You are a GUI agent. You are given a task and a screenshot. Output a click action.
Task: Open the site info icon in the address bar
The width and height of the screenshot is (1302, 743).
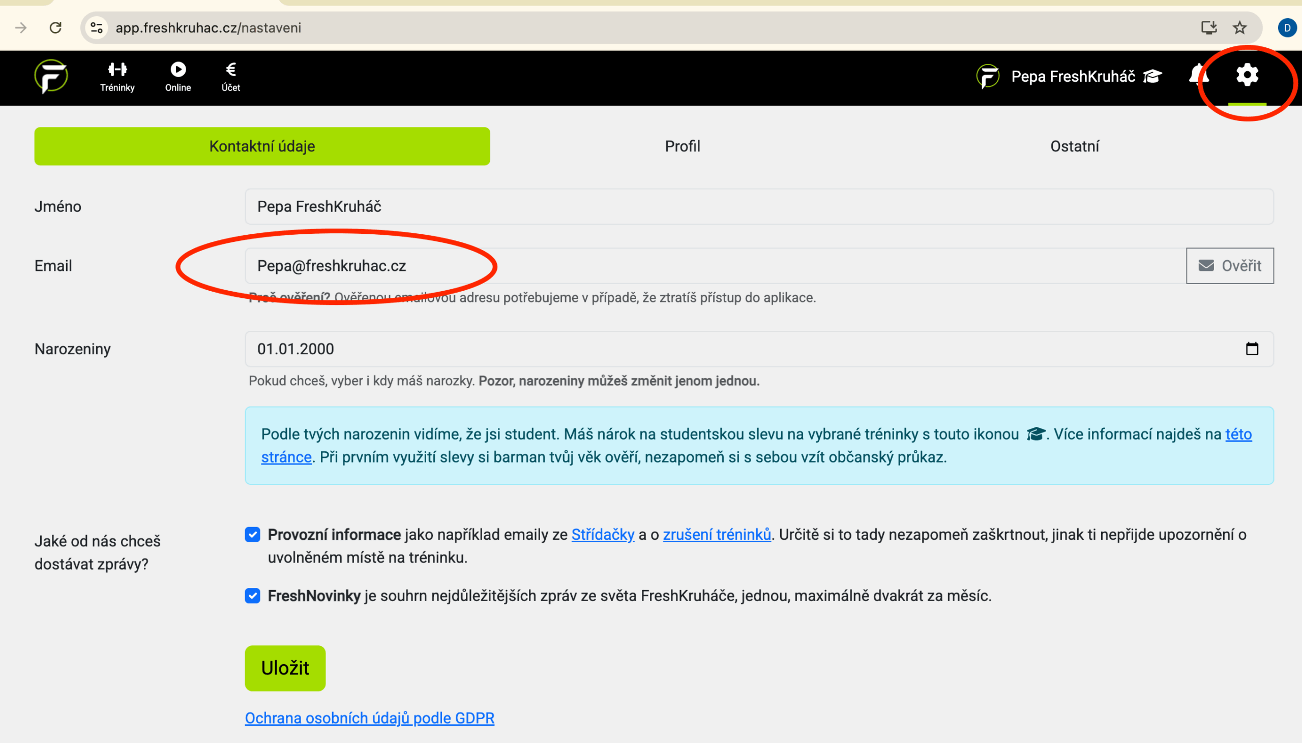pos(96,27)
